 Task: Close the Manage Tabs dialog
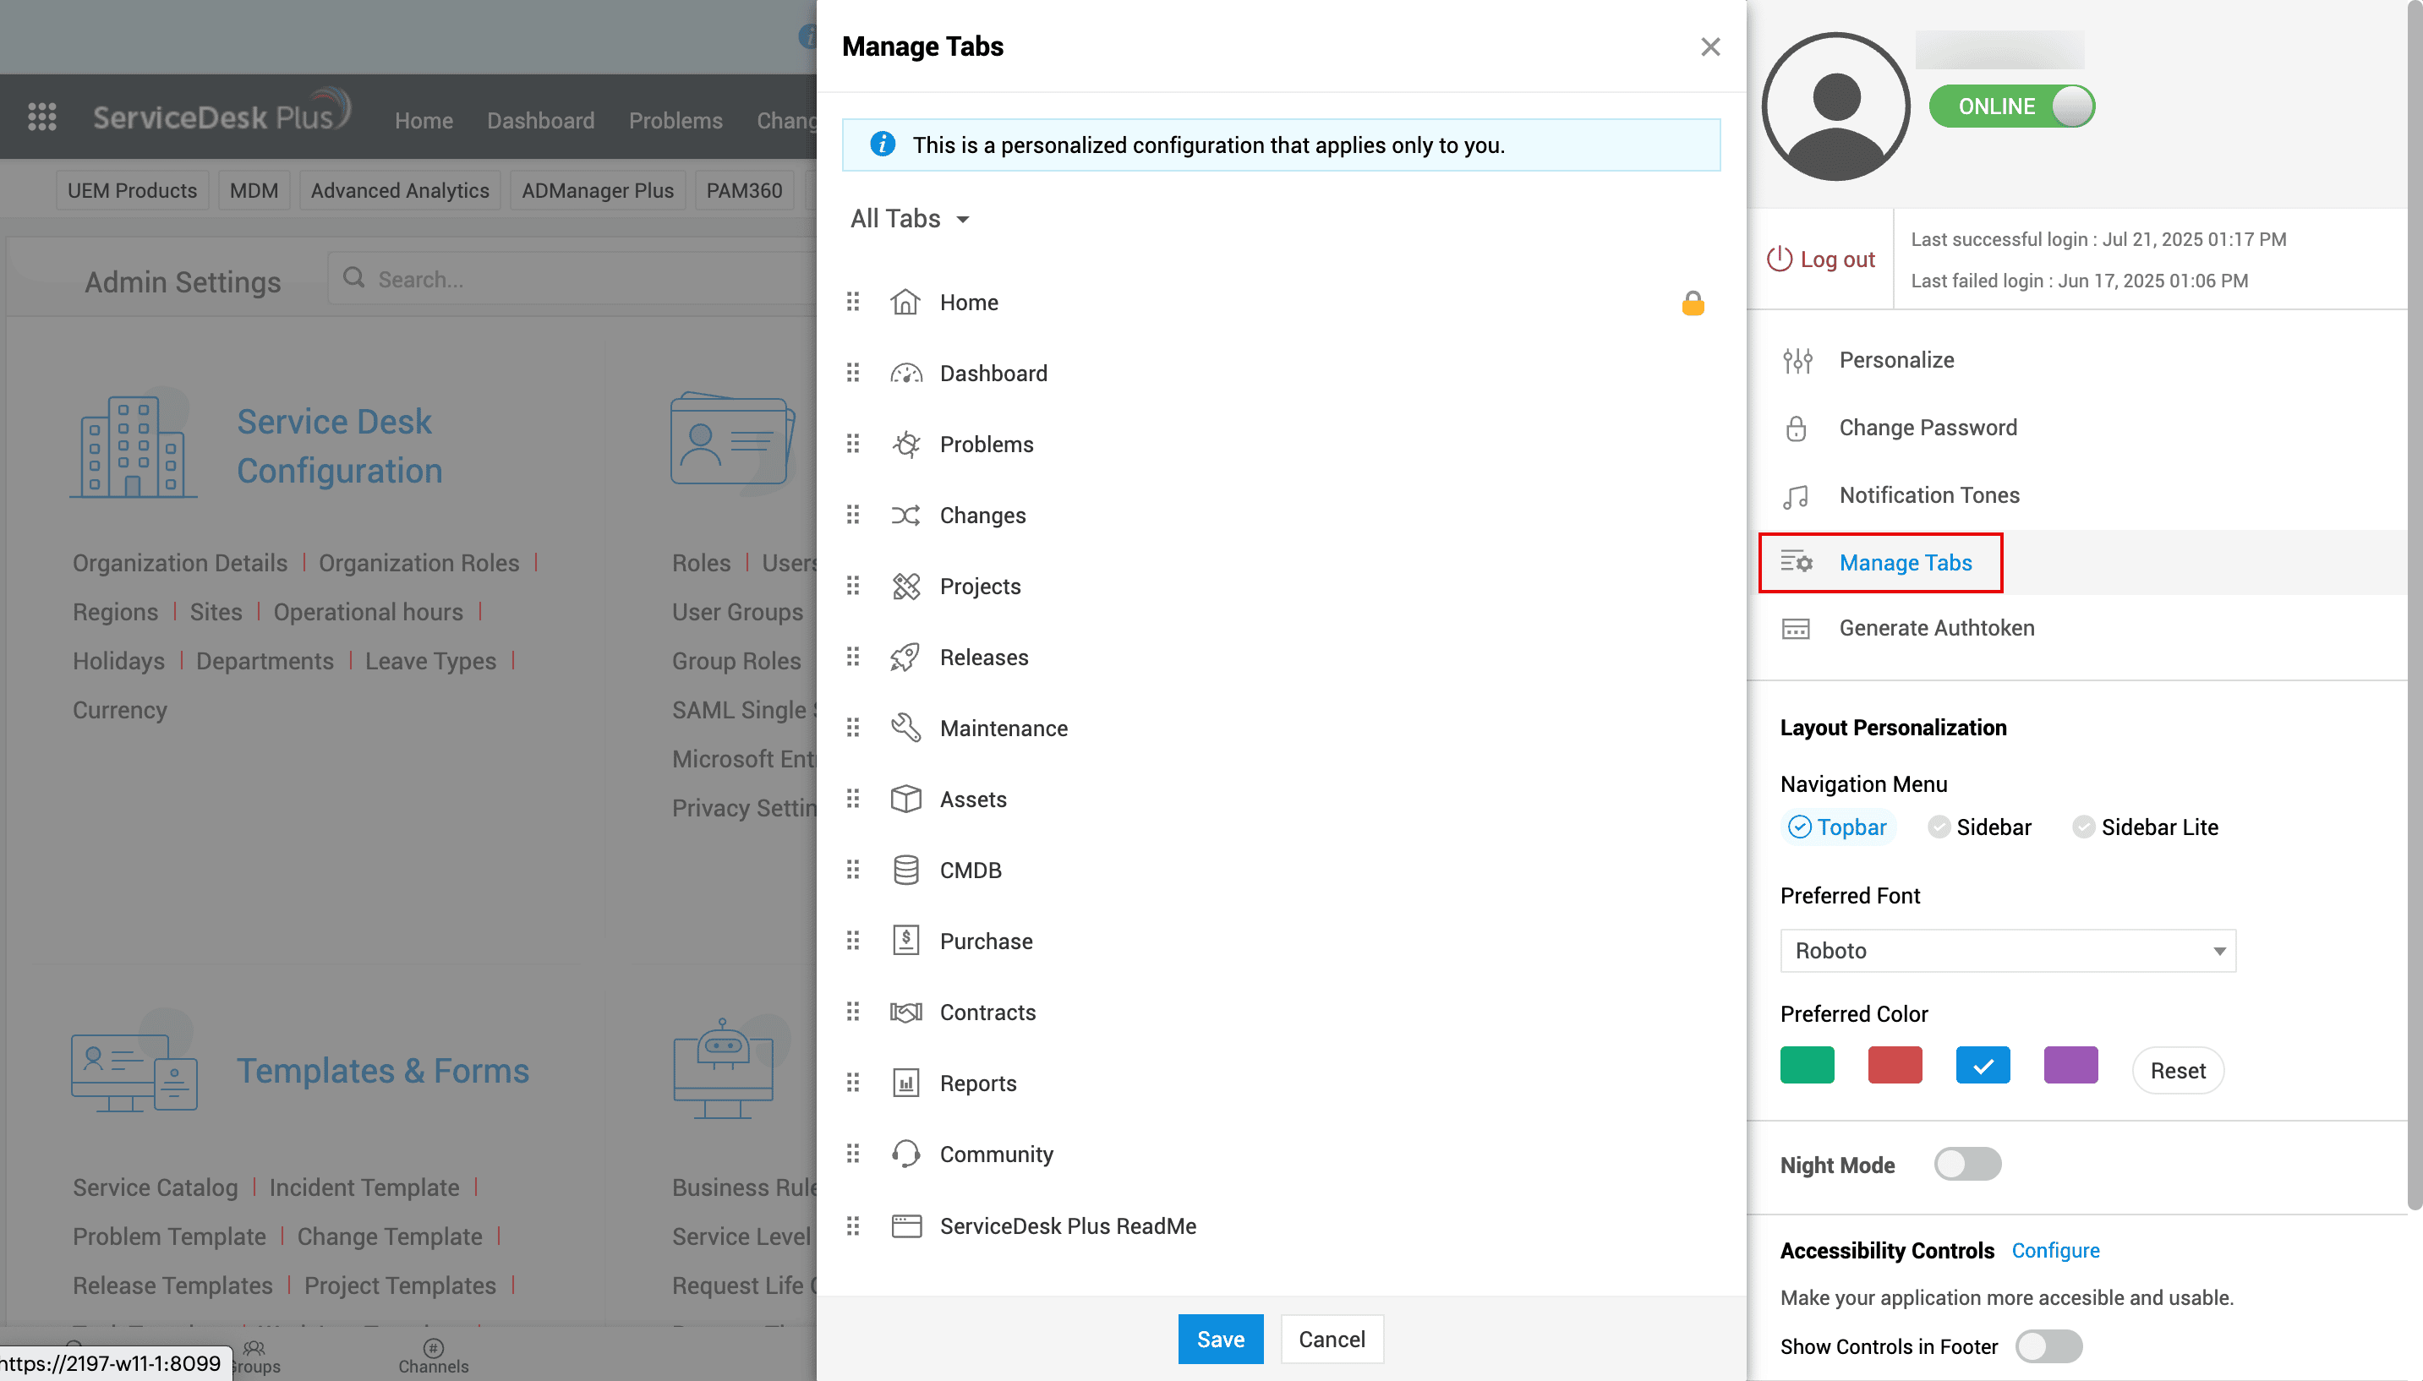point(1710,46)
